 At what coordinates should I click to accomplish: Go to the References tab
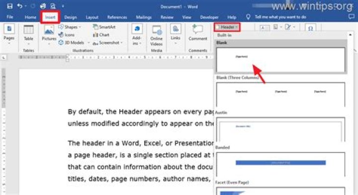click(x=117, y=17)
